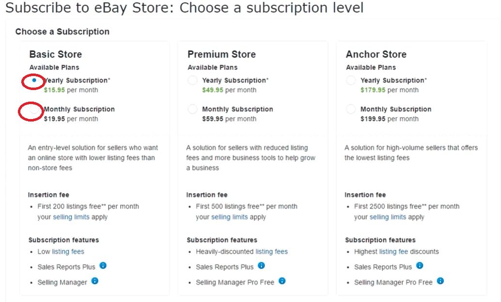Choose Premium Store Monthly Subscription option
Image resolution: width=501 pixels, height=302 pixels.
[x=192, y=109]
